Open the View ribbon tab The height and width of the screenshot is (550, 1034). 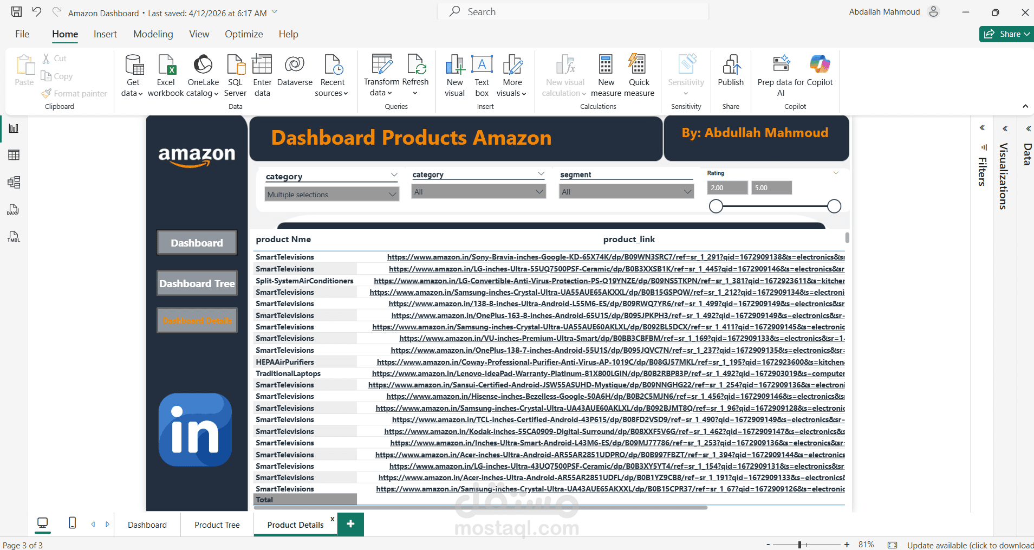click(199, 34)
